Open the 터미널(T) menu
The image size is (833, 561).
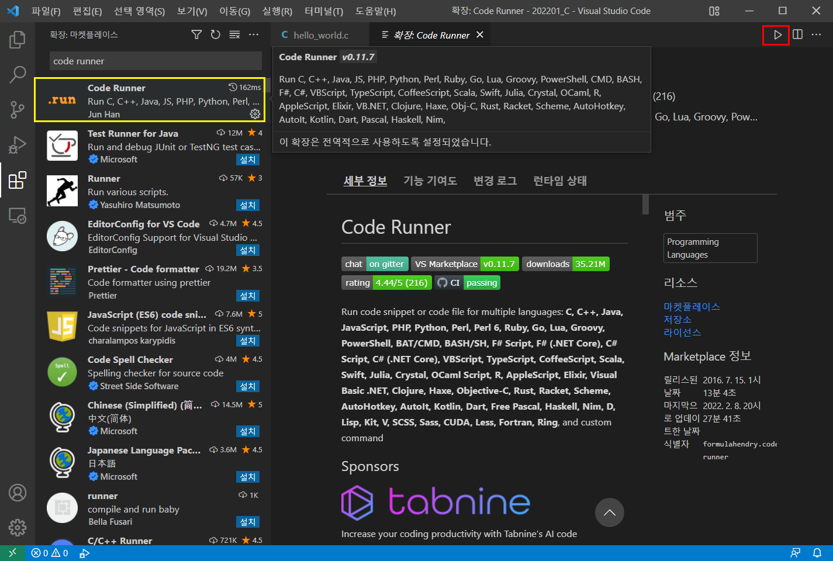324,11
